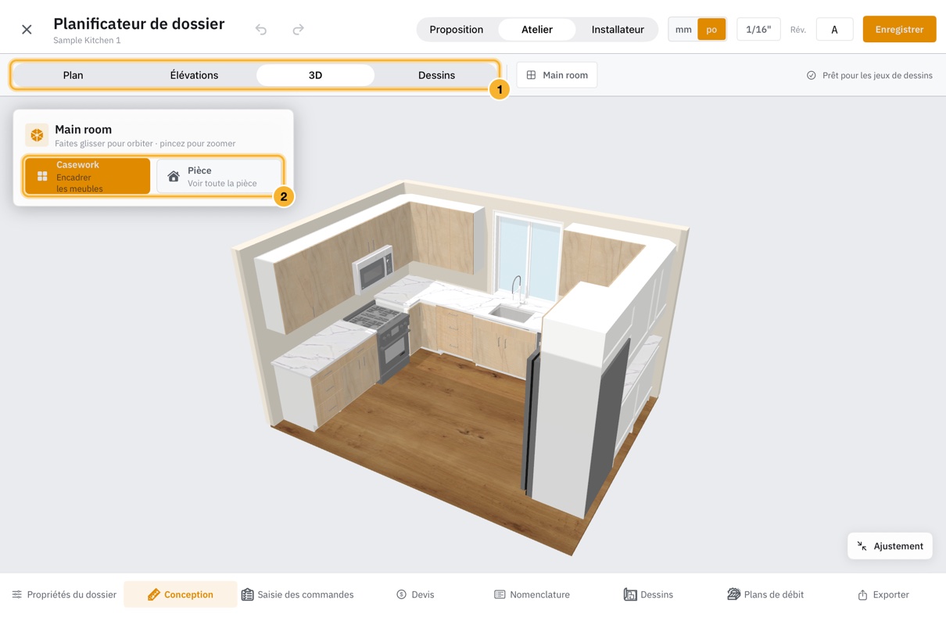946x632 pixels.
Task: Click Exporter in the bottom bar
Action: point(883,594)
